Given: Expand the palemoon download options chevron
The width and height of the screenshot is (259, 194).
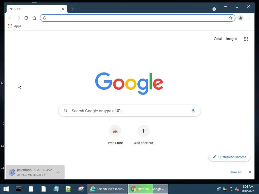Looking at the screenshot, I should pyautogui.click(x=58, y=172).
